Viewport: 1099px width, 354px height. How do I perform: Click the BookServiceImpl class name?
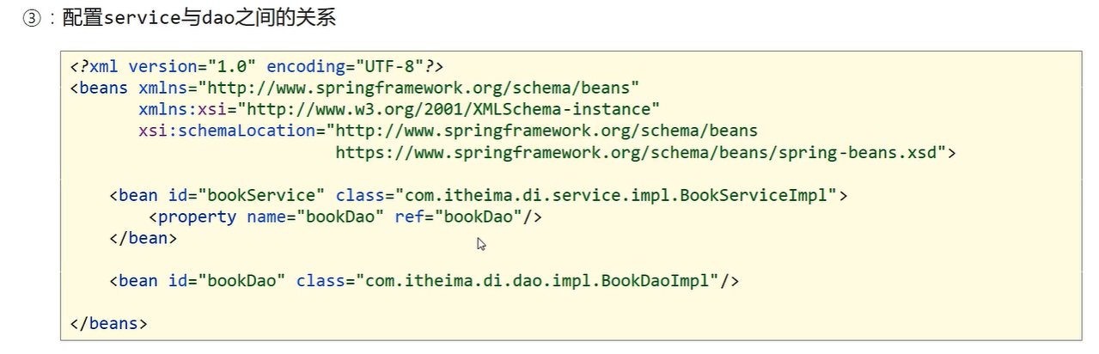click(x=757, y=195)
